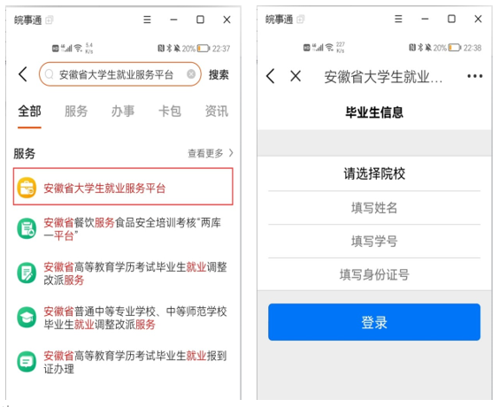Click the Wi-Fi icon in right phone status bar
The height and width of the screenshot is (407, 499).
click(x=330, y=48)
